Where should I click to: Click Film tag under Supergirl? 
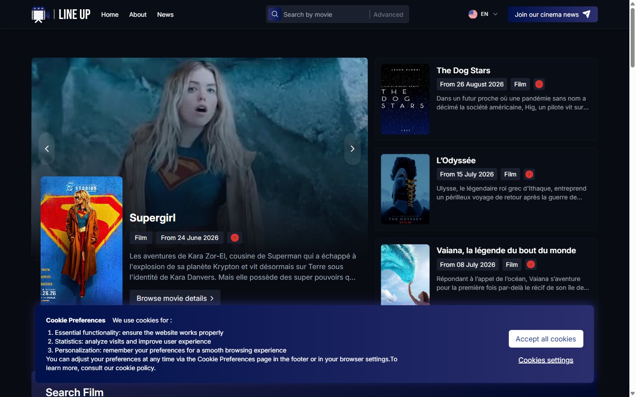tap(141, 238)
